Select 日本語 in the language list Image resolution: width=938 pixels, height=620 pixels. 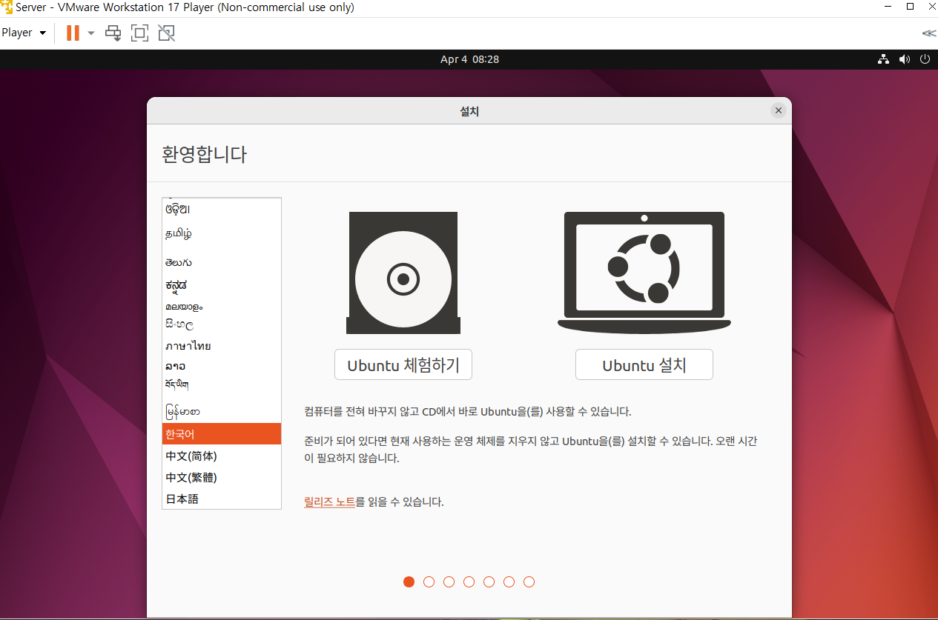(x=222, y=499)
